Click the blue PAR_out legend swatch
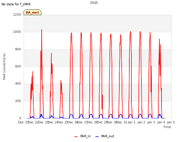 tap(97, 137)
